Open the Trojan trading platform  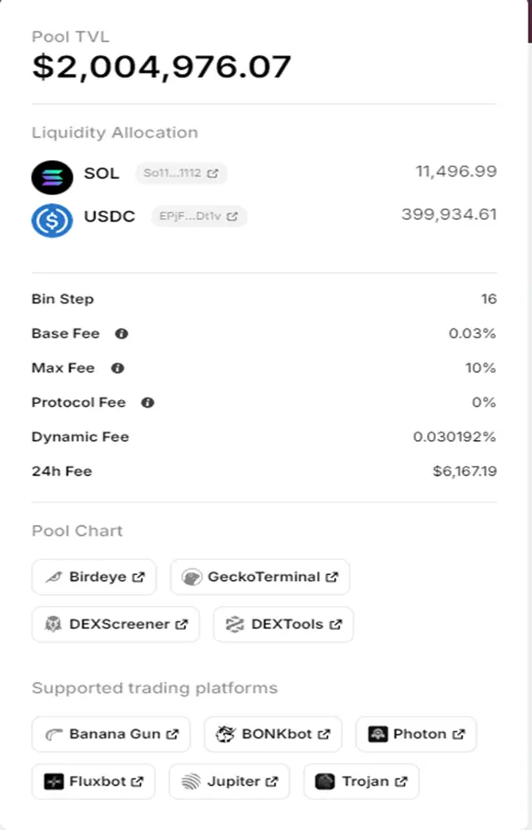click(x=361, y=782)
